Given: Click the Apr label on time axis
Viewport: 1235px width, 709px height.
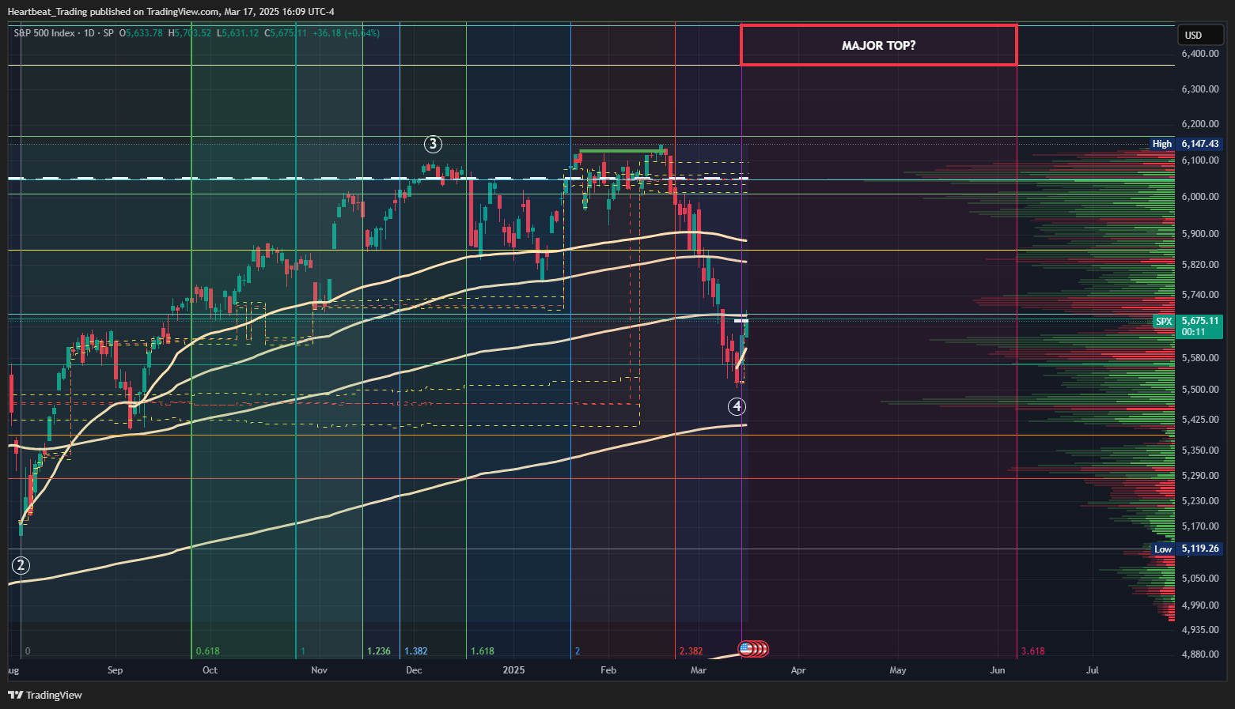Looking at the screenshot, I should point(798,670).
